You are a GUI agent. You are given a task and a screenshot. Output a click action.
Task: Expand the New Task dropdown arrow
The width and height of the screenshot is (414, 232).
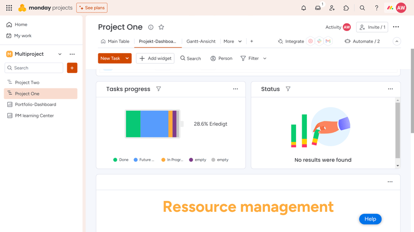127,58
